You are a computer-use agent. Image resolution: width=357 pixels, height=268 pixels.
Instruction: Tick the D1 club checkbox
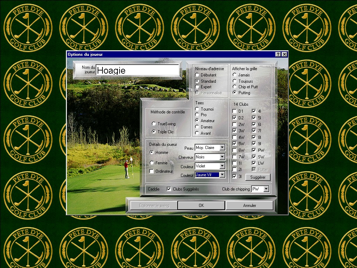click(x=235, y=111)
